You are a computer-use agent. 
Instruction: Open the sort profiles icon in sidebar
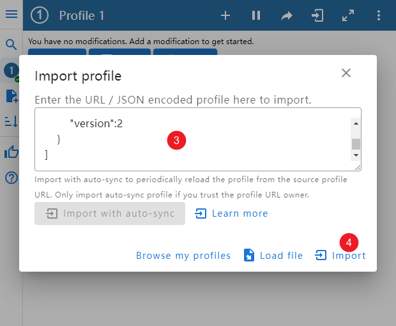[11, 121]
